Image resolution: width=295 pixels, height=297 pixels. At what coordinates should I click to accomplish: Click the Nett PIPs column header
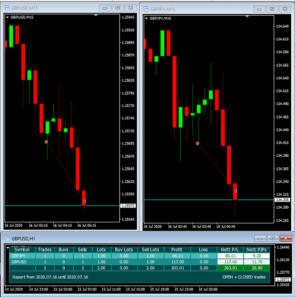tap(256, 249)
